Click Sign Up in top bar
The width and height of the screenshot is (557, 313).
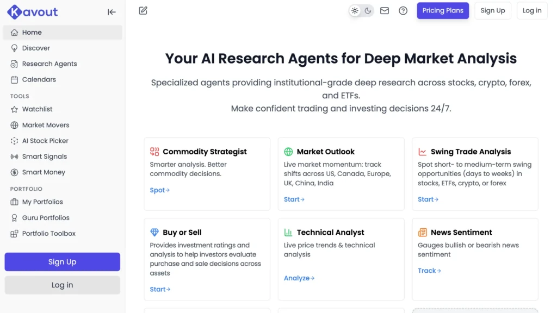click(x=493, y=11)
